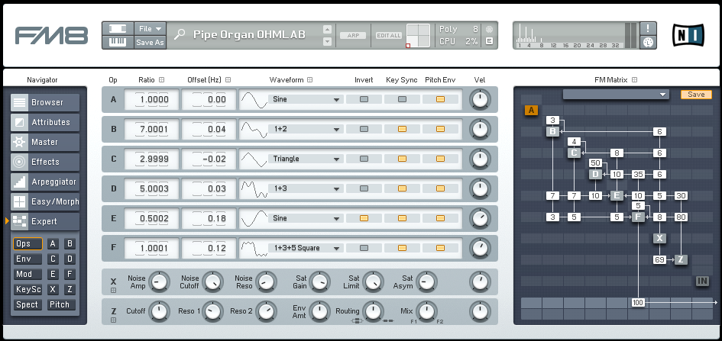
Task: Show the keyboard view icon
Action: [x=118, y=42]
